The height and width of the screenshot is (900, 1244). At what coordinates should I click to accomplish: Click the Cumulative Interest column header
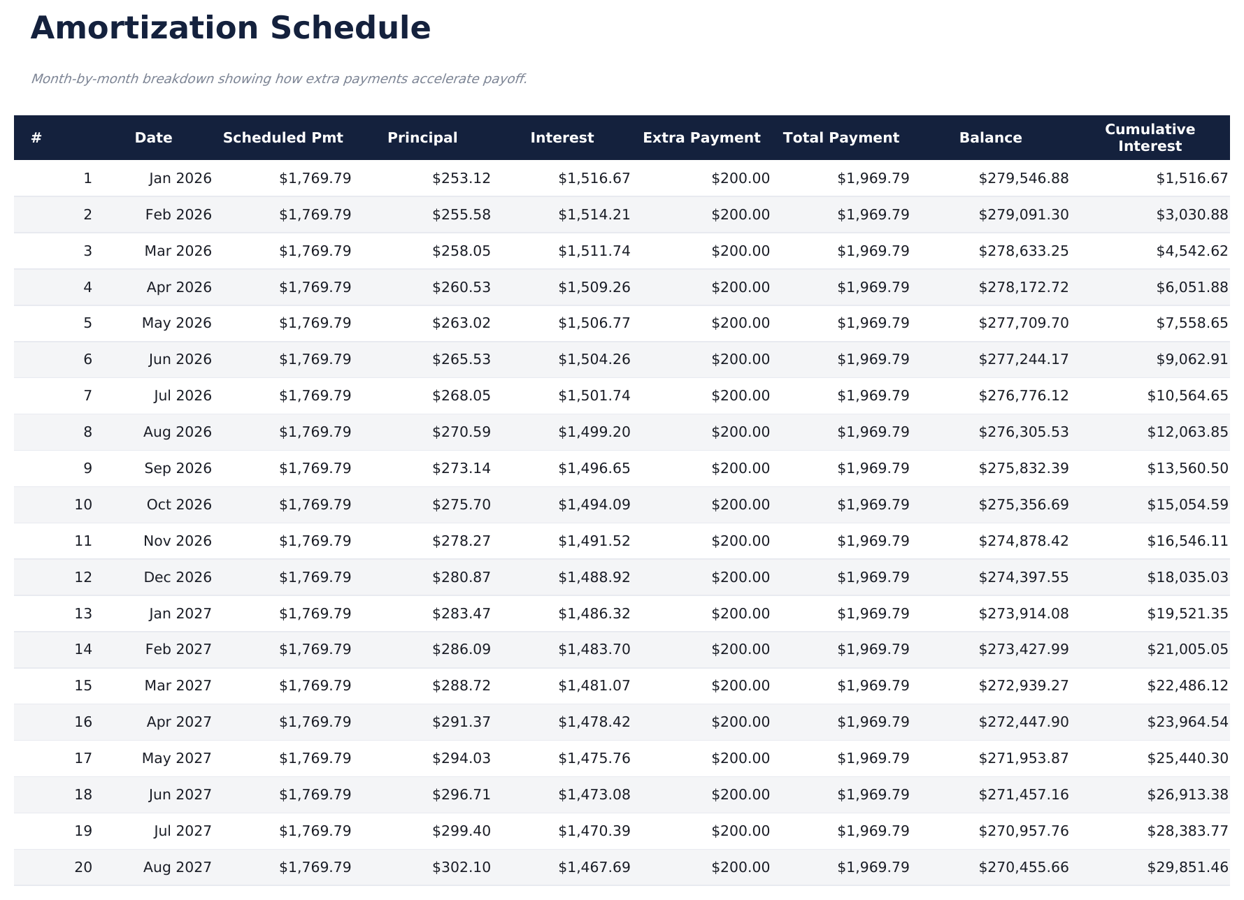[x=1150, y=138]
